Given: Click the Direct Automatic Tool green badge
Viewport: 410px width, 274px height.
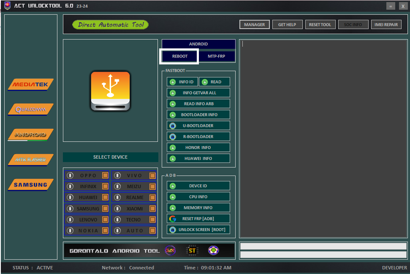Looking at the screenshot, I should coord(110,25).
